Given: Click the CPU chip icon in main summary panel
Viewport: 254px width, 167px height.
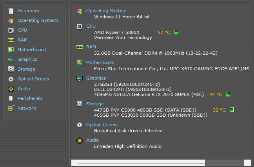Looking at the screenshot, I should 79,26.
